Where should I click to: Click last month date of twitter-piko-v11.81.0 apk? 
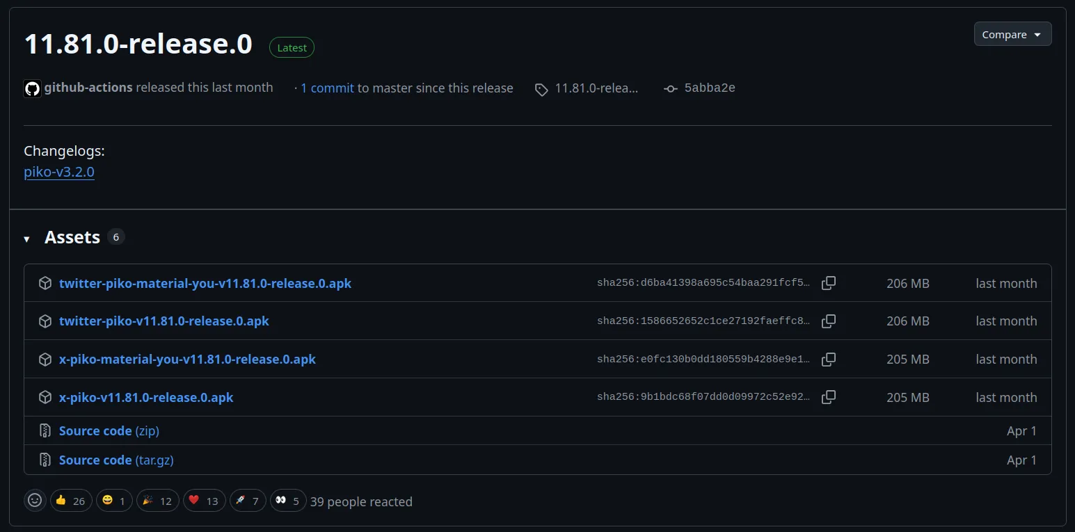(1006, 321)
